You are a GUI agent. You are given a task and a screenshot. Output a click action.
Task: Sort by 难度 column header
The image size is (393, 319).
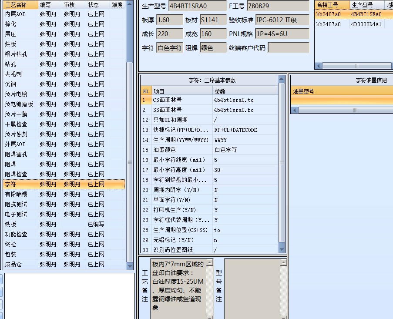(118, 5)
